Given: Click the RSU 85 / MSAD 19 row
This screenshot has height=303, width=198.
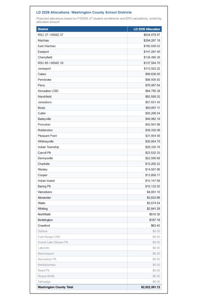Looking at the screenshot, I should click(x=99, y=63).
